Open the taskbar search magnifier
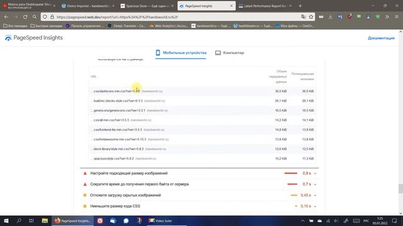Viewport: 403px width, 226px height. click(x=19, y=220)
